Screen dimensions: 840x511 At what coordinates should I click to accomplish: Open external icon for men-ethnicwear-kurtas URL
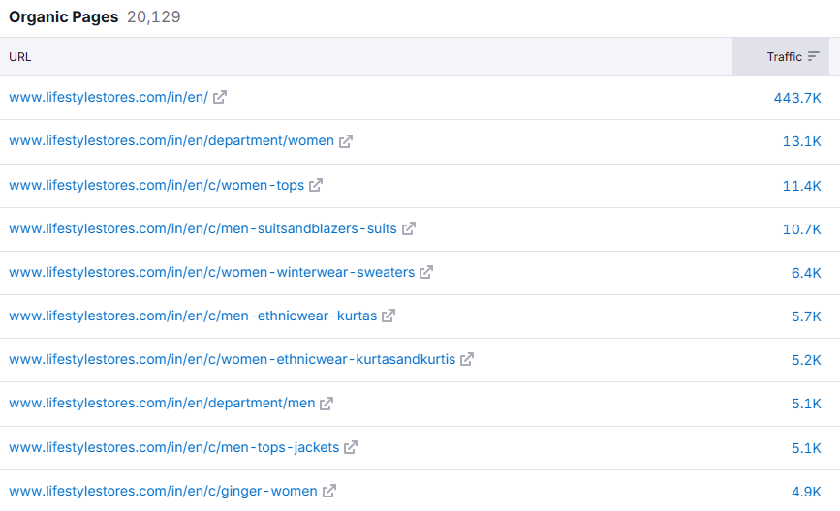click(x=389, y=316)
